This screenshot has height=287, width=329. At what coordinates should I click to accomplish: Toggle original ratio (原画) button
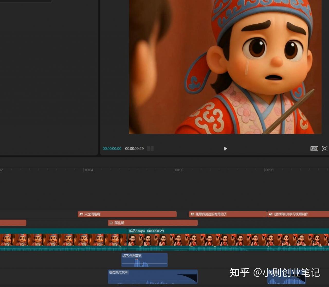coord(314,149)
